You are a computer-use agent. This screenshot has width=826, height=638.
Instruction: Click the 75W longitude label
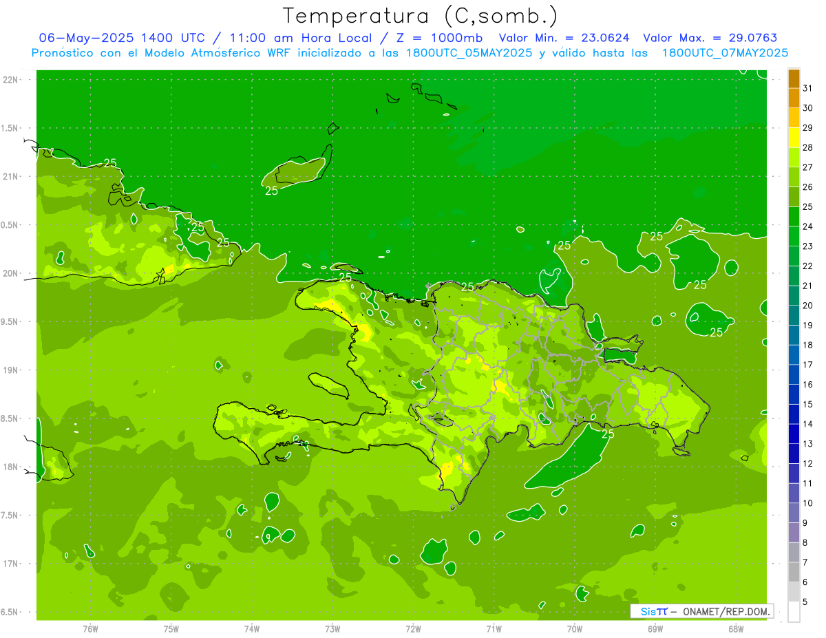171,628
